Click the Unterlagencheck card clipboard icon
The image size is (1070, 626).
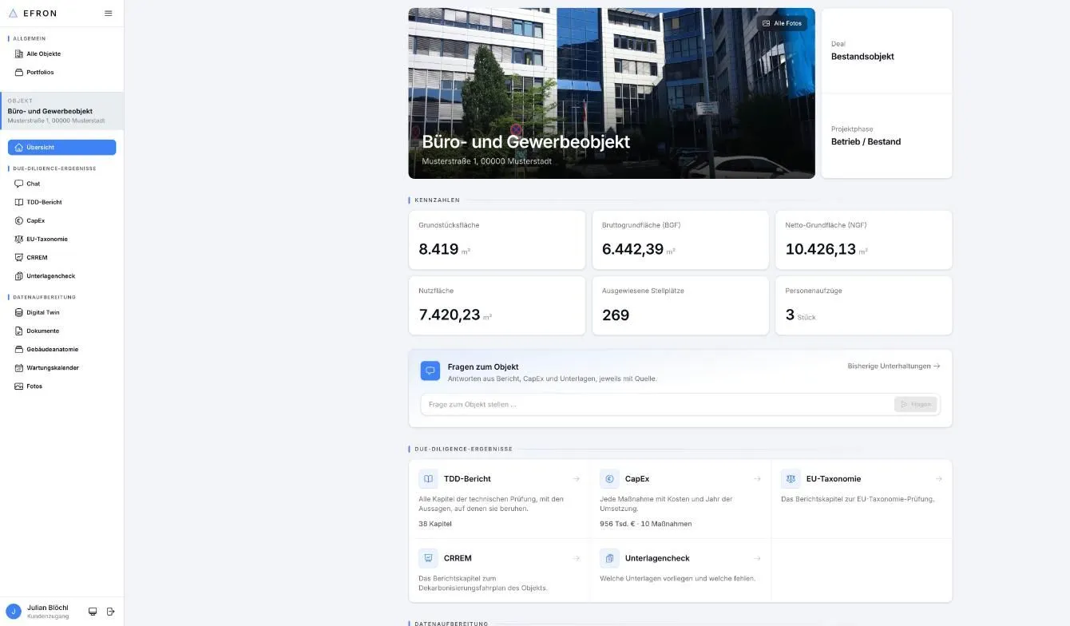coord(609,558)
